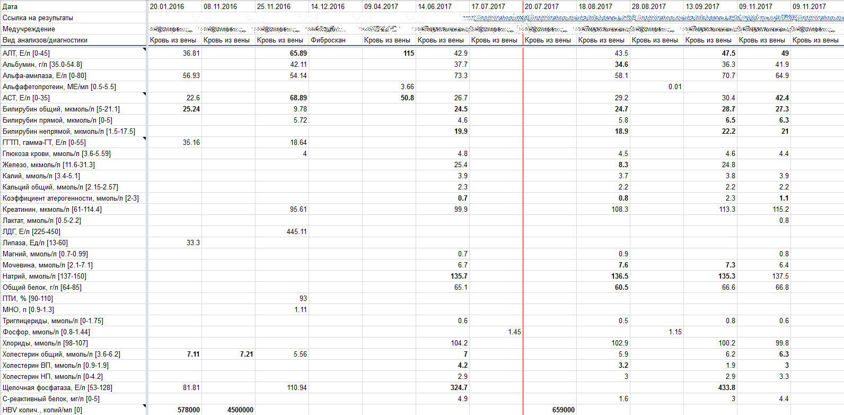The height and width of the screenshot is (415, 844).
Task: Open the results link under 18.08.2017
Action: 603,18
